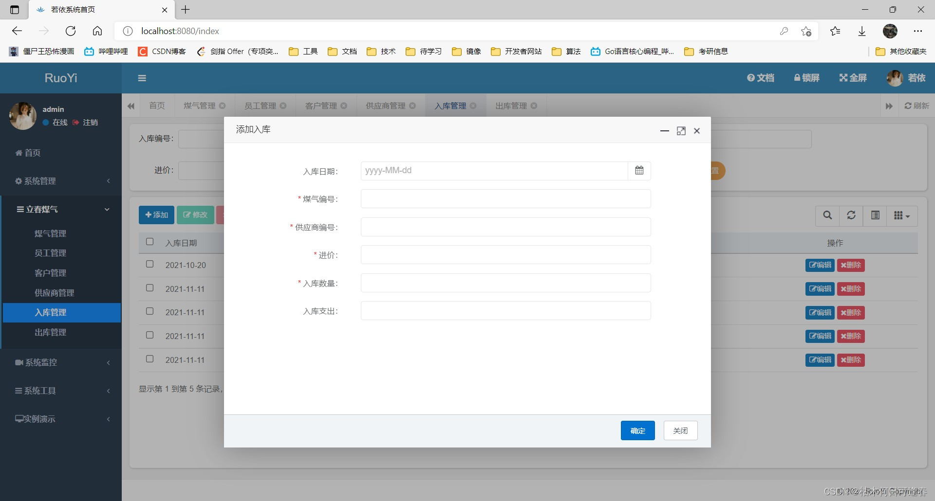
Task: Close the 客户管理 tab
Action: [x=344, y=106]
